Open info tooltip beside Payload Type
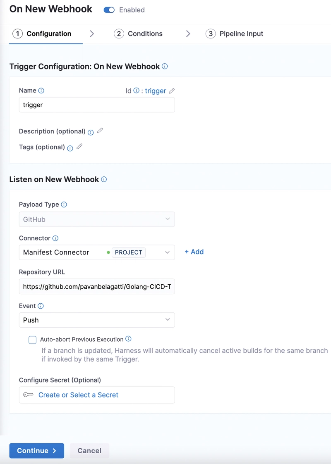Image resolution: width=331 pixels, height=464 pixels. point(64,205)
